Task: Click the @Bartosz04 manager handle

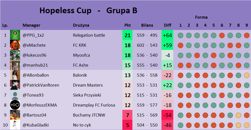Action: (34, 115)
